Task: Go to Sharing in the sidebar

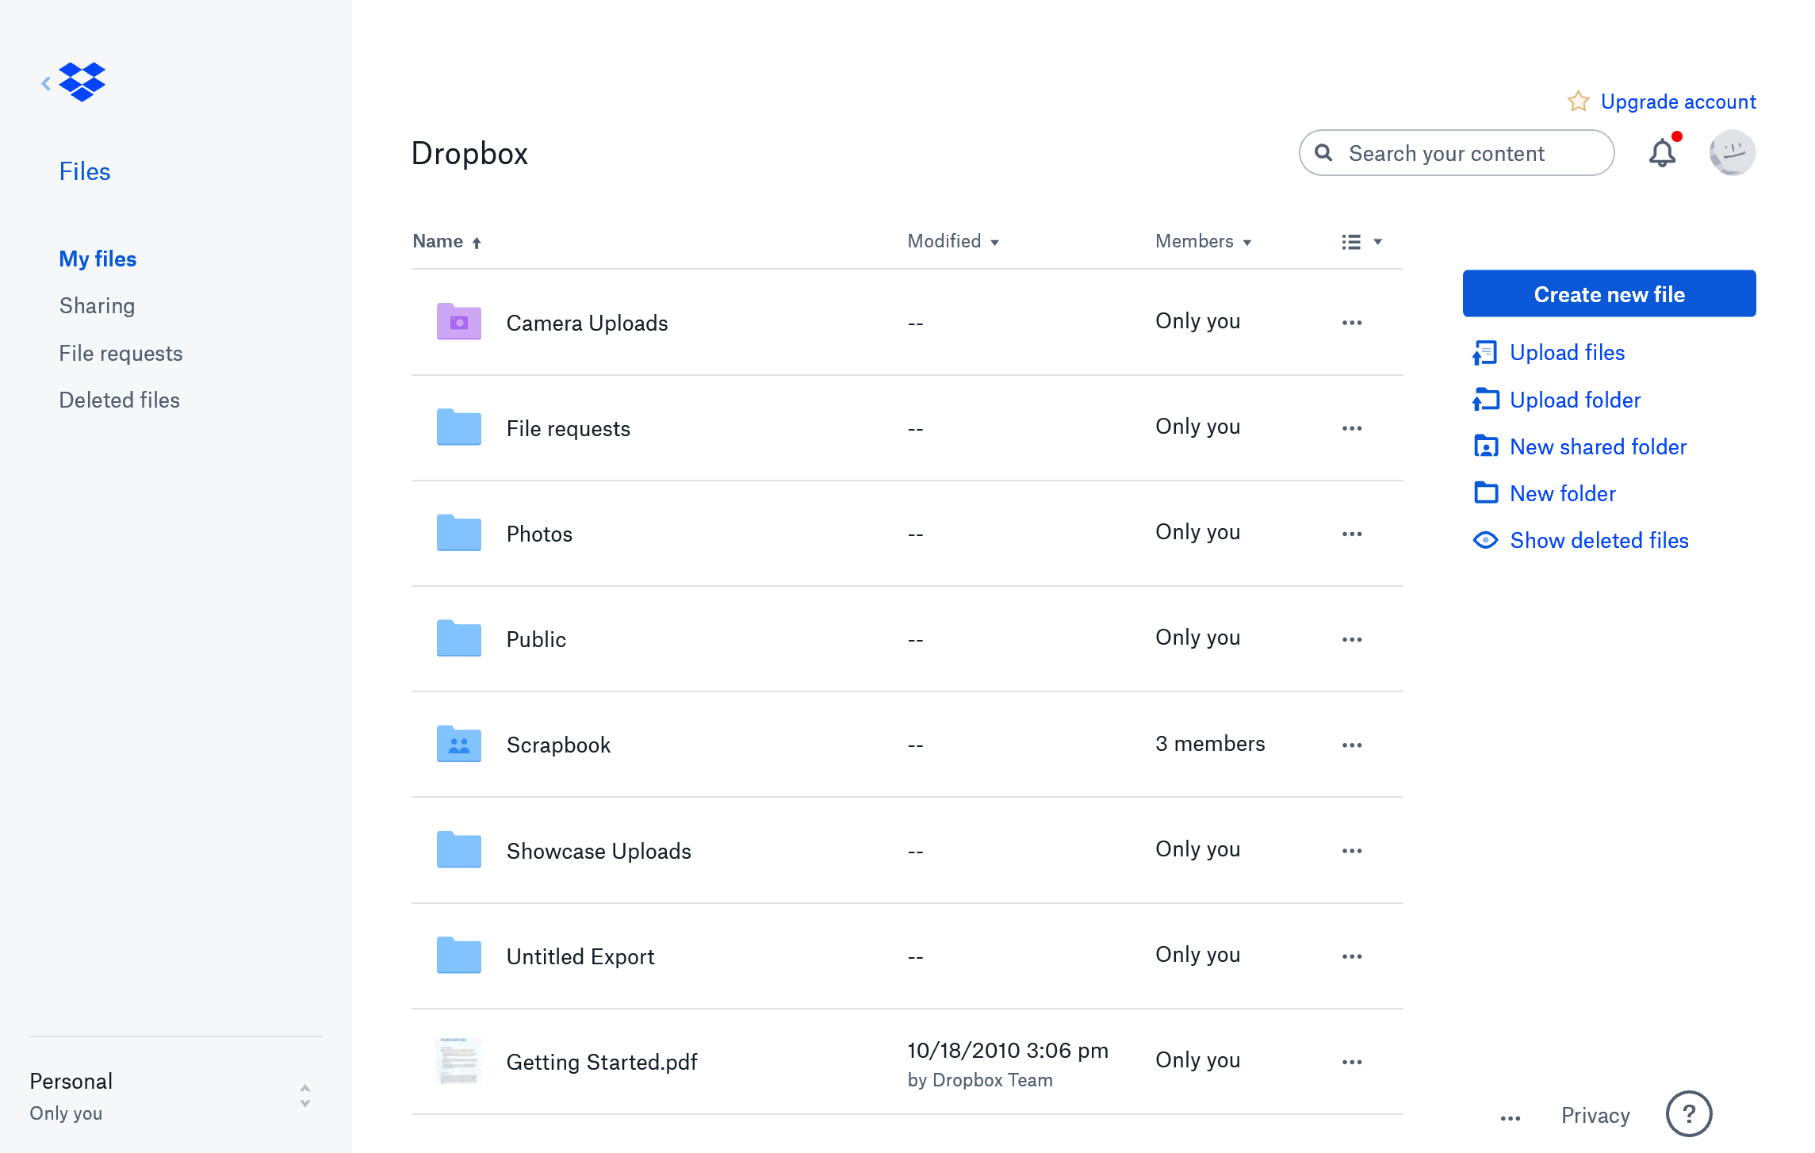Action: (97, 305)
